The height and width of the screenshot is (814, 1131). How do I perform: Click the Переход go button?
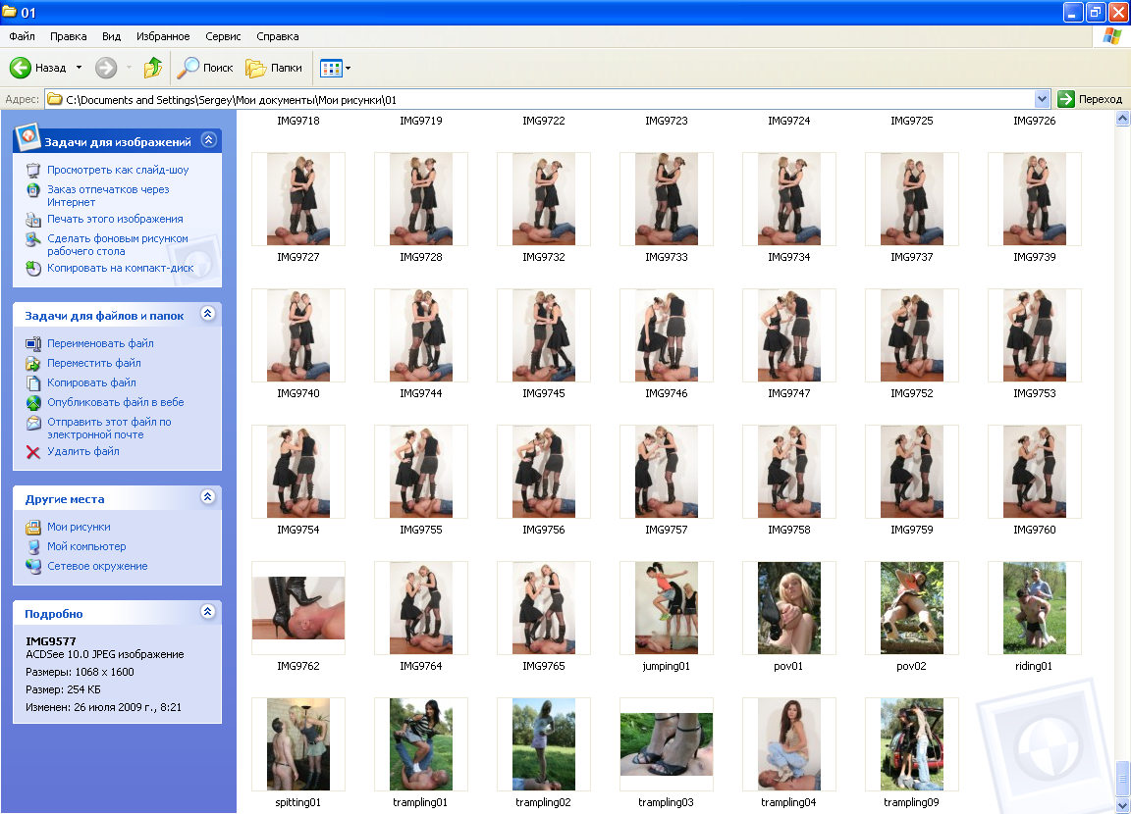point(1090,99)
